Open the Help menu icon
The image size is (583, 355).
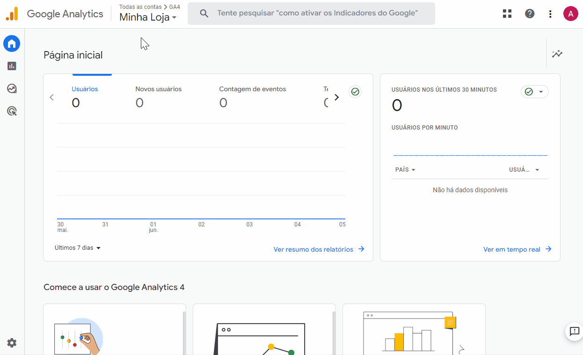coord(530,14)
